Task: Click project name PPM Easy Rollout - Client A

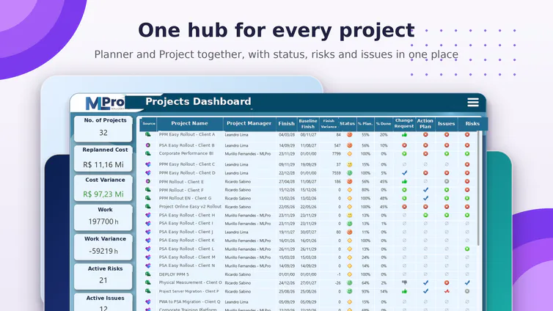Action: pos(186,134)
